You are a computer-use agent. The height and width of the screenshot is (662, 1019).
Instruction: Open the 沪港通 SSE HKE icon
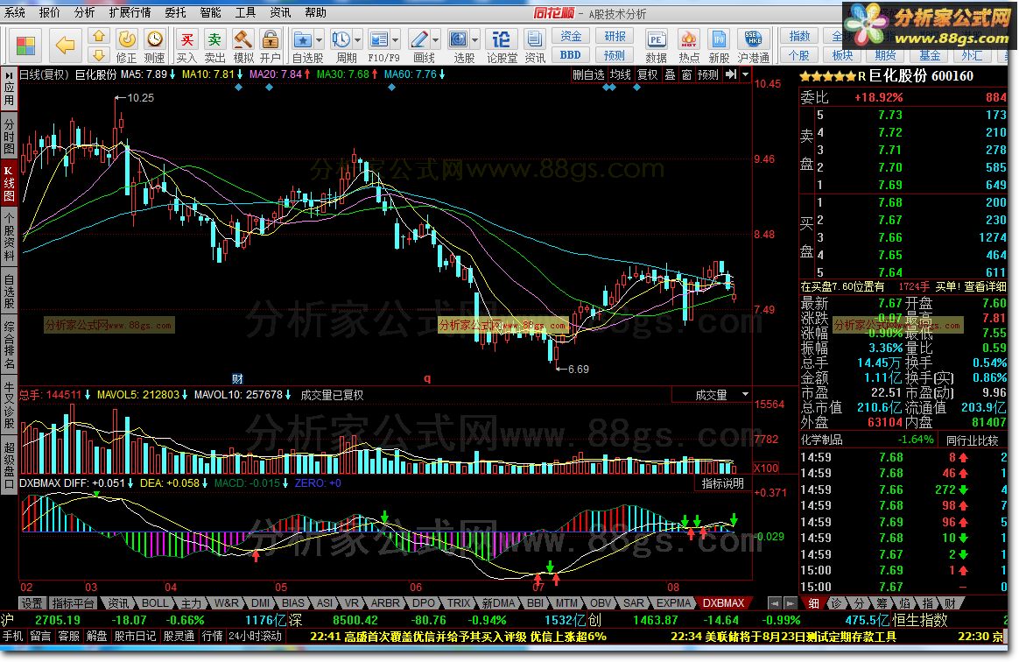753,39
